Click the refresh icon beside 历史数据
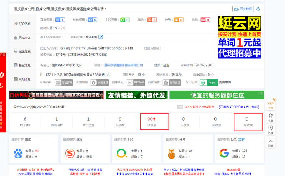 coord(258,9)
